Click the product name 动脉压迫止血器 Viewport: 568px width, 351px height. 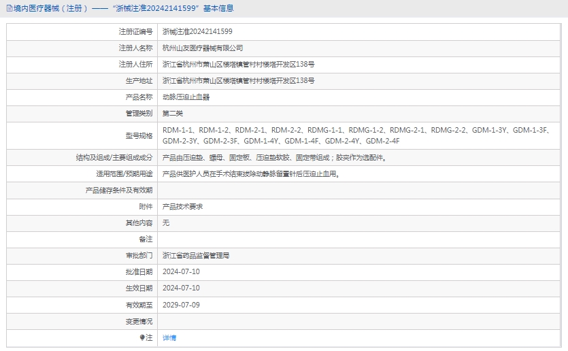186,97
